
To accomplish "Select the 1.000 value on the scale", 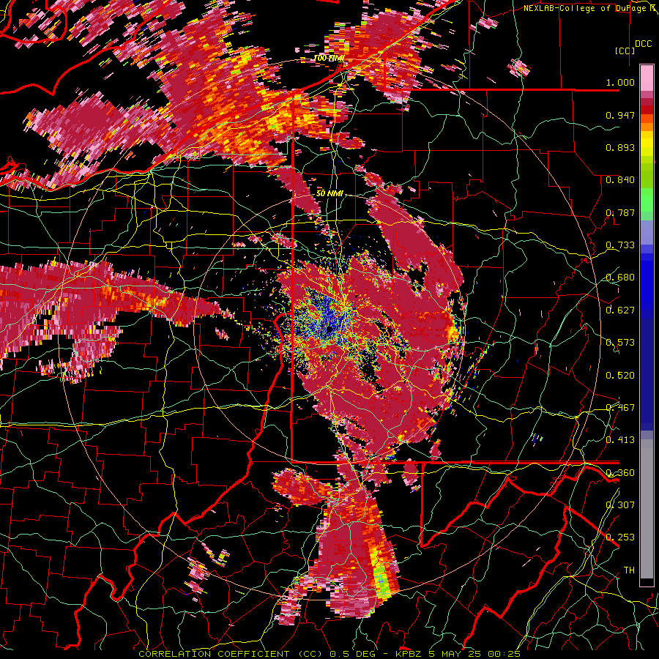I will point(620,82).
